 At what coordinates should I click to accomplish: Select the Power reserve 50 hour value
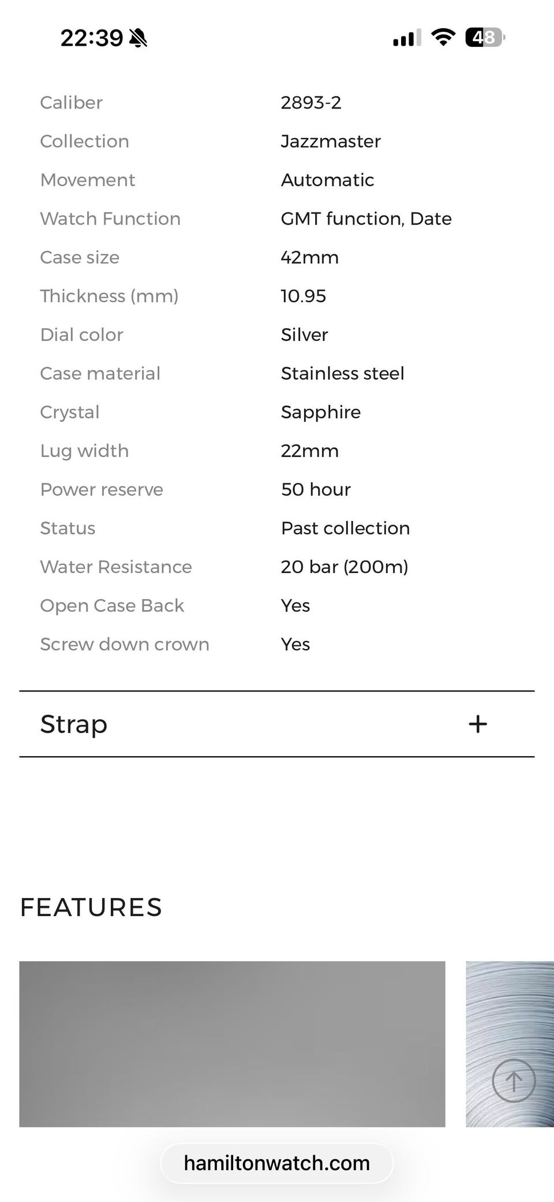click(316, 489)
